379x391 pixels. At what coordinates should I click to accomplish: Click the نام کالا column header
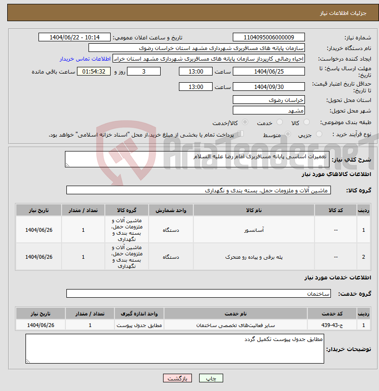[253, 210]
